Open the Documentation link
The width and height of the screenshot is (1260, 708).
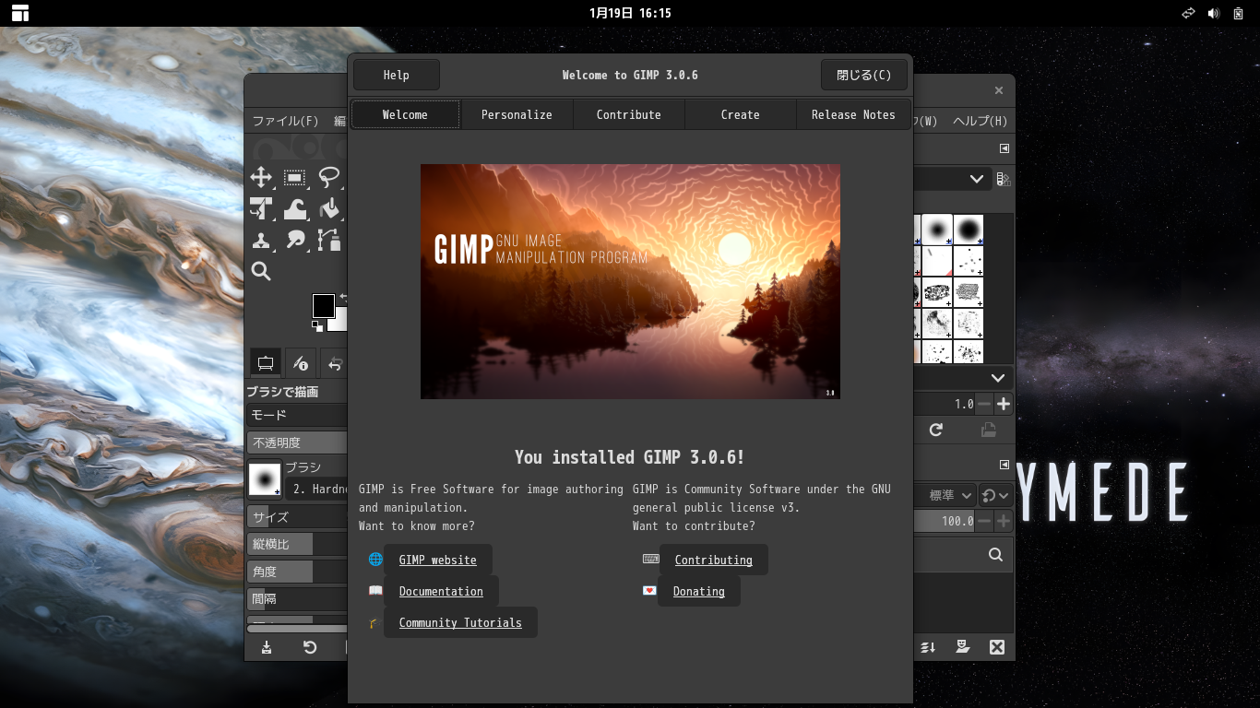441,591
